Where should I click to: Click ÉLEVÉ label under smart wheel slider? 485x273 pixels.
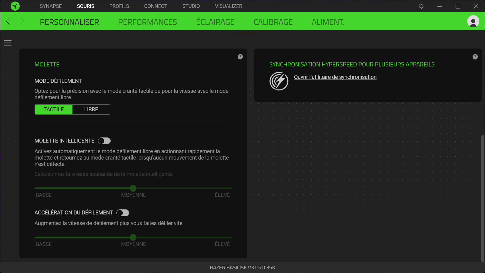(x=222, y=195)
